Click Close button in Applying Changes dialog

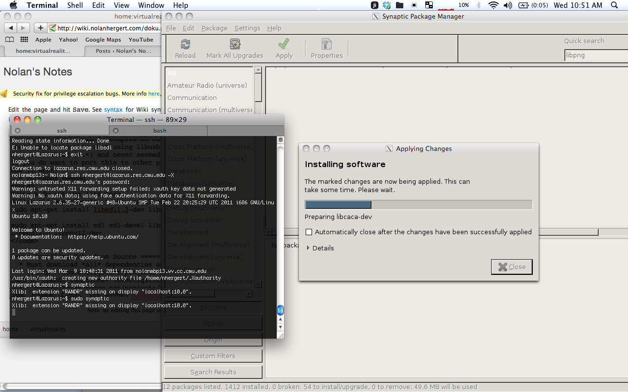(x=512, y=267)
